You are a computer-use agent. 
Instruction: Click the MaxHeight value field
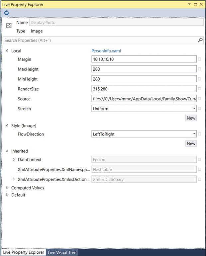point(144,69)
